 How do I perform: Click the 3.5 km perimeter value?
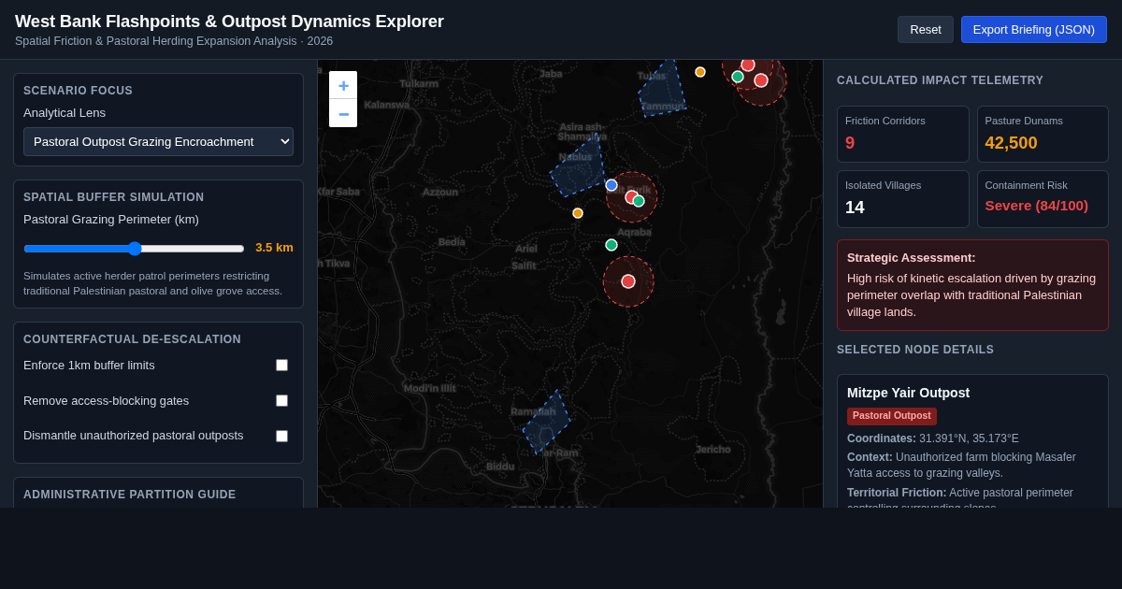pyautogui.click(x=274, y=248)
